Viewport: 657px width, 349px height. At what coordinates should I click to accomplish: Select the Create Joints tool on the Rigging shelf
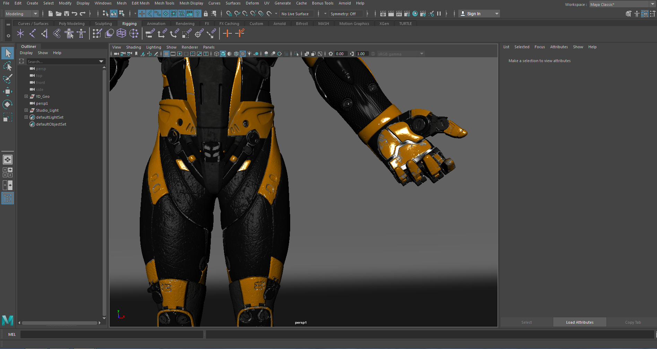20,33
